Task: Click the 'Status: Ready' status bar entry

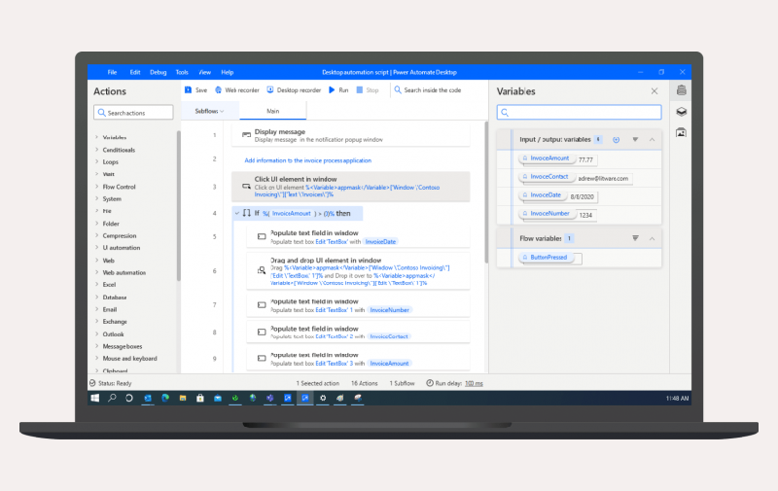Action: [x=111, y=383]
